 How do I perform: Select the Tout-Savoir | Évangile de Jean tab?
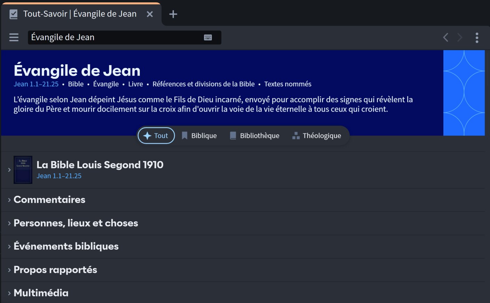pos(80,14)
